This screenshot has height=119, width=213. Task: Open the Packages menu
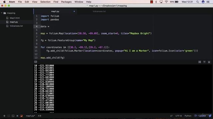point(66,2)
